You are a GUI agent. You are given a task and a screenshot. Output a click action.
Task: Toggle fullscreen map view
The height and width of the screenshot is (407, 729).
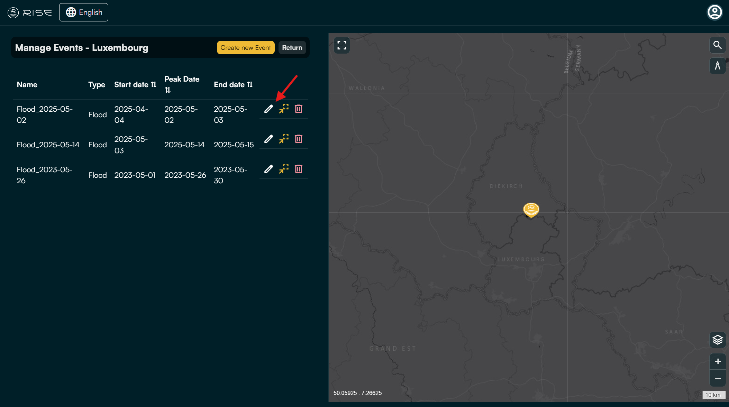click(342, 45)
